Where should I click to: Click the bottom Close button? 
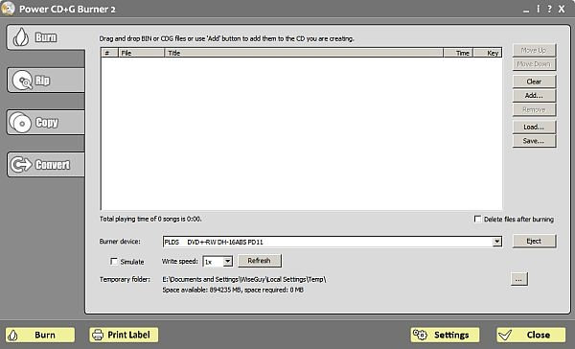[531, 335]
